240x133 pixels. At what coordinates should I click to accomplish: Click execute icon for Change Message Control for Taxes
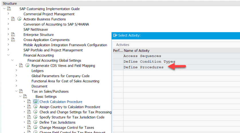tap(36, 127)
